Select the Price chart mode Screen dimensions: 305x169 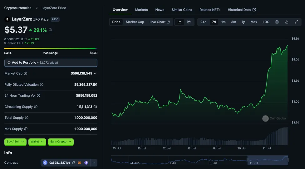coord(116,22)
